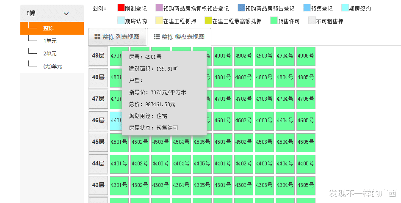The width and height of the screenshot is (401, 203).
Task: Click the green 预售许可 legend swatch
Action: (274, 20)
